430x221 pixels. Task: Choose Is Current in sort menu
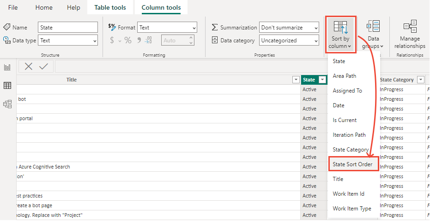(354, 120)
